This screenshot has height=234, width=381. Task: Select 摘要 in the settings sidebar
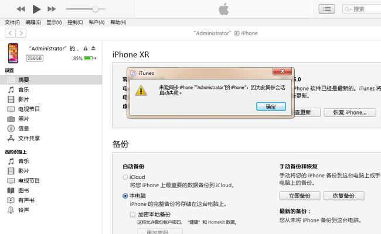pyautogui.click(x=51, y=80)
